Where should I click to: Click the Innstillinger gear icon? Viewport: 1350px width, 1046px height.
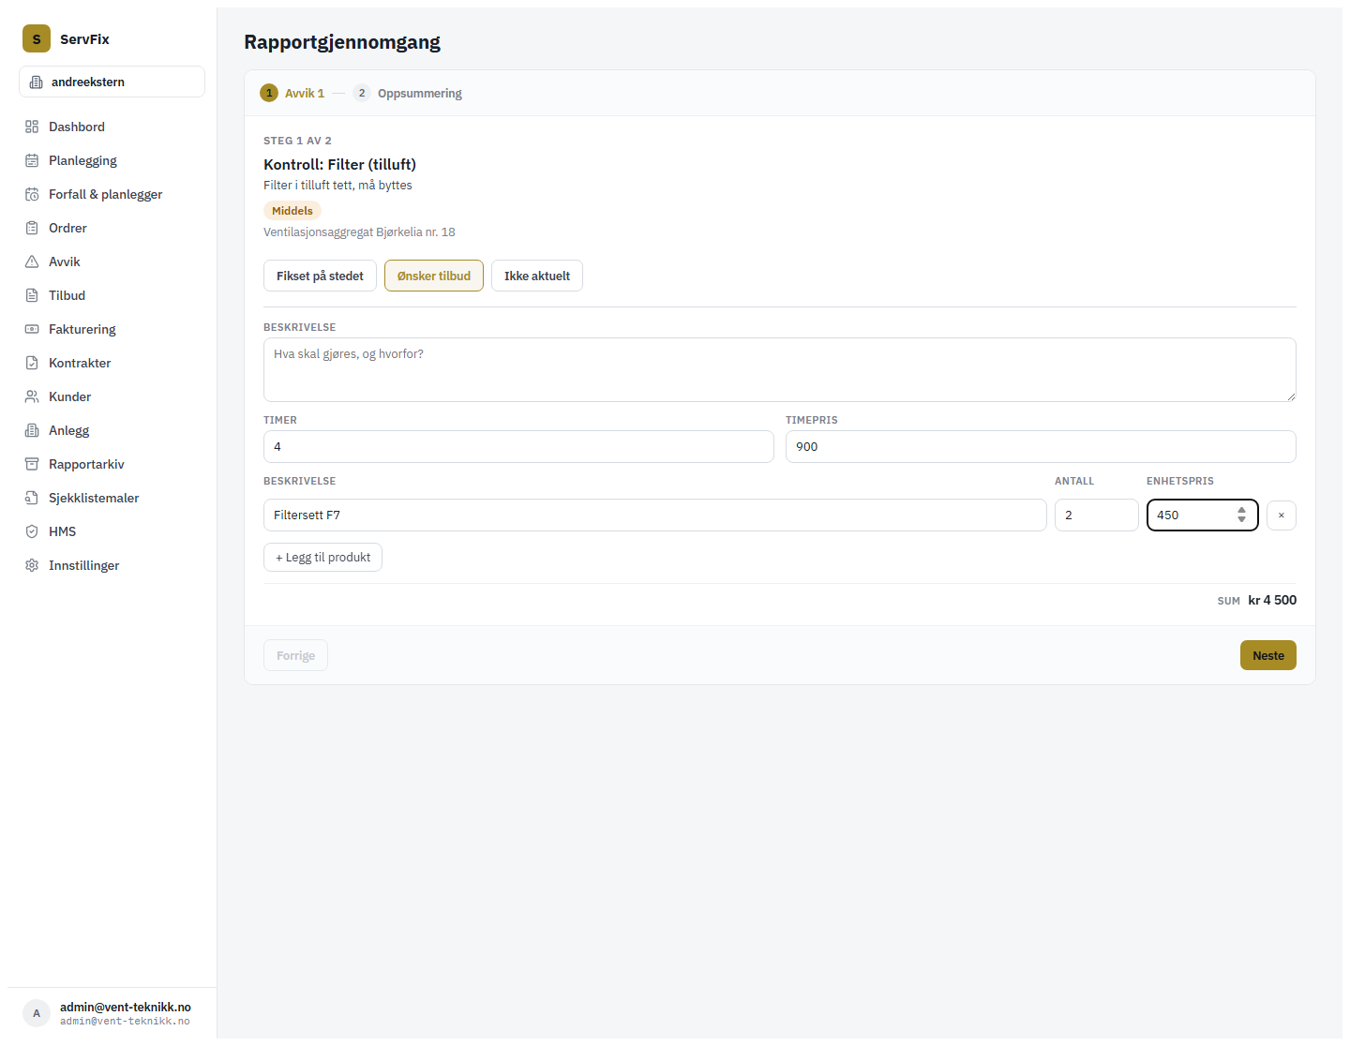click(x=32, y=565)
